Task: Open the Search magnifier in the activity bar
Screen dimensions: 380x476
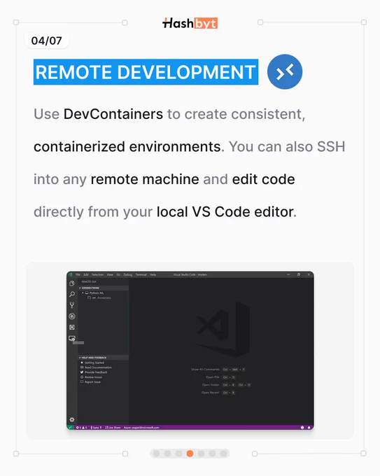Action: (x=72, y=294)
